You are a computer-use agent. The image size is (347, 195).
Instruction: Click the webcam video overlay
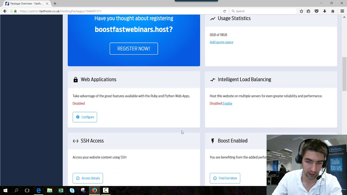(307, 165)
